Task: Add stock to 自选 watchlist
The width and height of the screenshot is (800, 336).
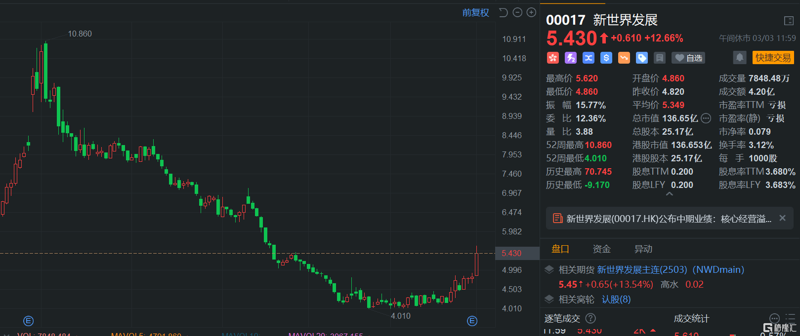Action: pyautogui.click(x=688, y=58)
